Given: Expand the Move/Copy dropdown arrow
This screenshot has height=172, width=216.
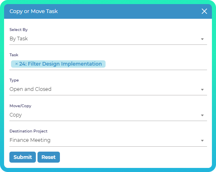Looking at the screenshot, I should coord(202,115).
